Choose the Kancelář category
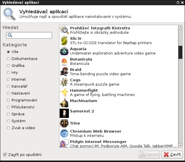The width and height of the screenshot is (185, 162). click(17, 86)
